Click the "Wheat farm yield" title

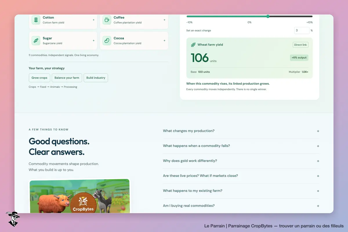click(210, 45)
